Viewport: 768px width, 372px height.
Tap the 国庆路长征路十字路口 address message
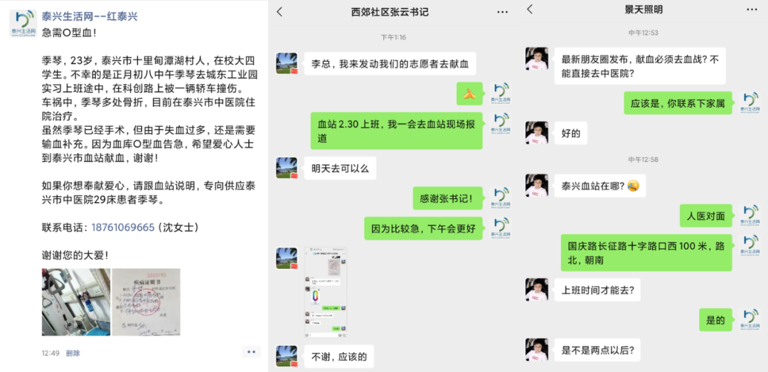point(646,253)
